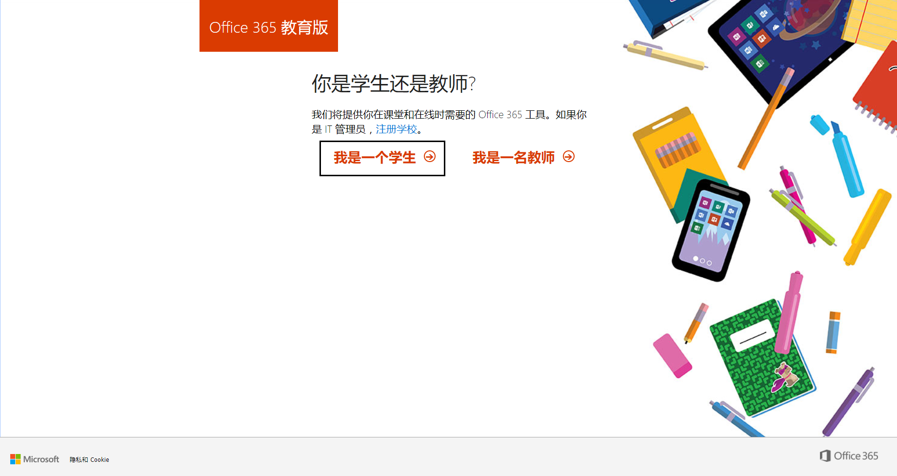Click the blue highlighter marker illustration
The height and width of the screenshot is (476, 897).
[x=837, y=155]
